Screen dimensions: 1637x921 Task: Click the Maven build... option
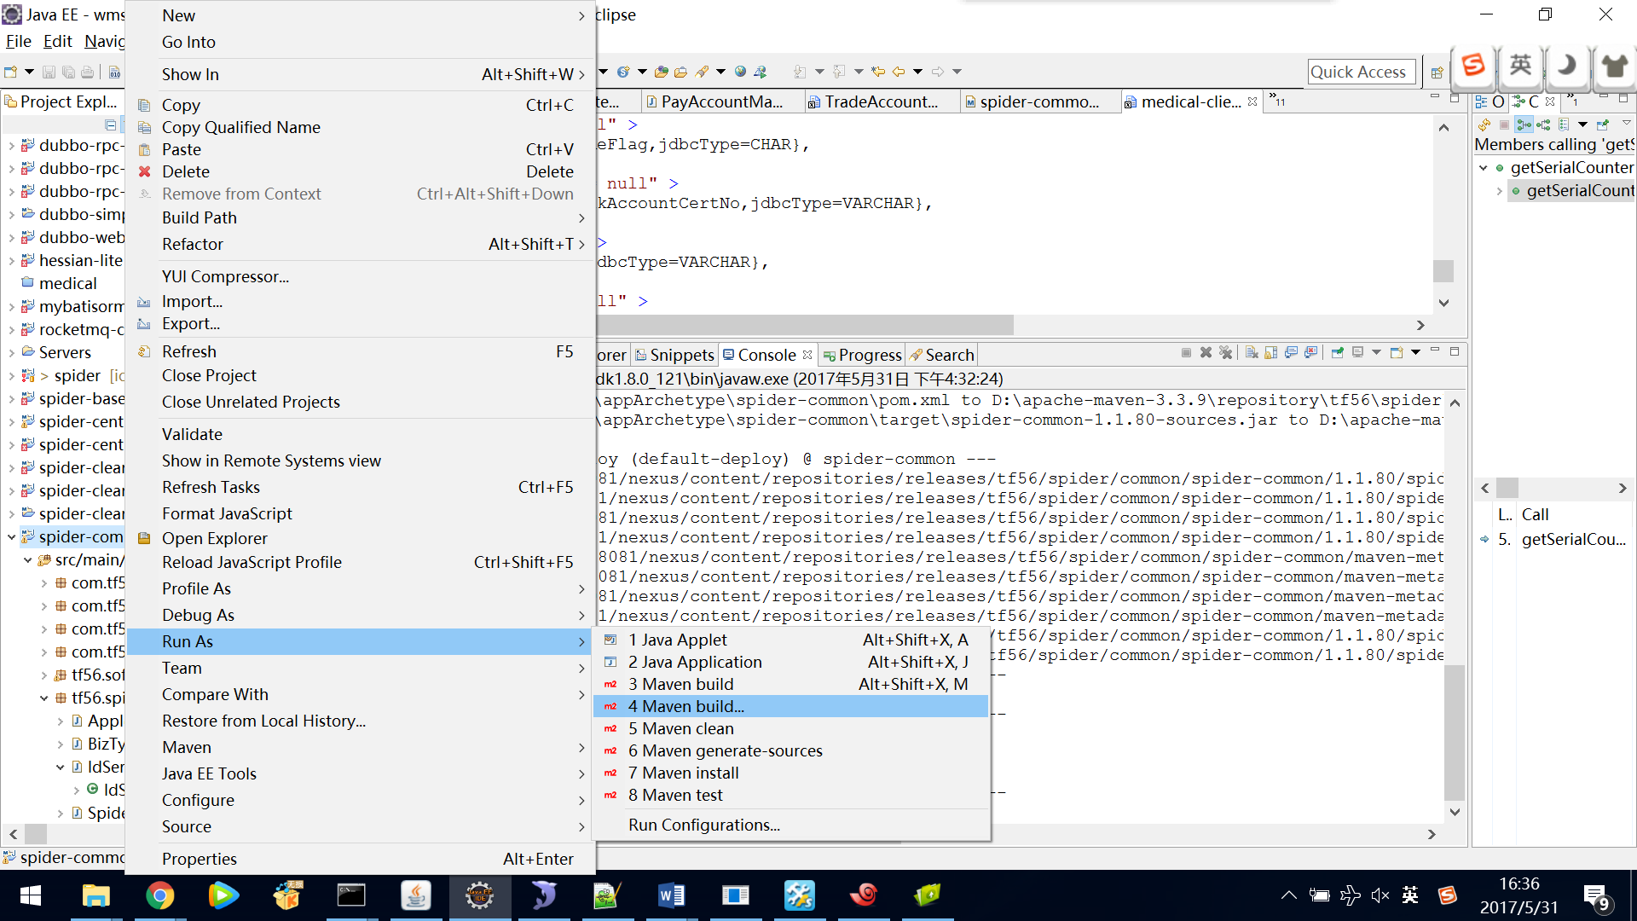click(685, 705)
